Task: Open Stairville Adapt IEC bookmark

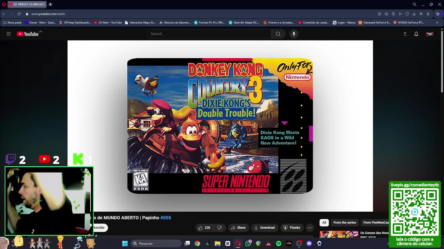Action: [x=244, y=22]
